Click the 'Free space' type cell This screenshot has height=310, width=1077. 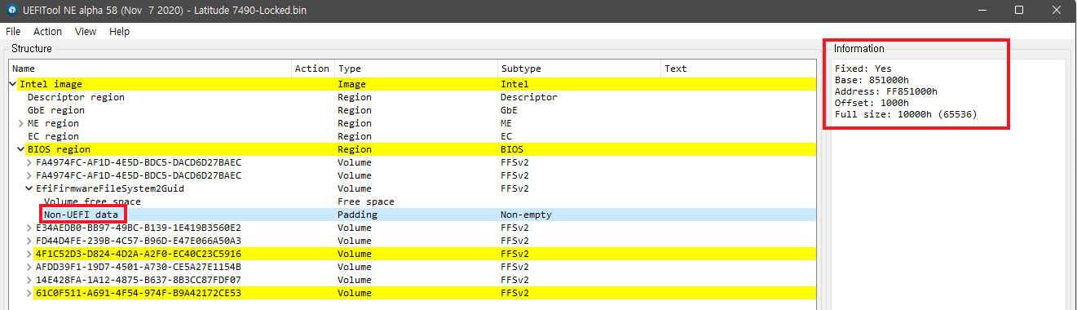pyautogui.click(x=365, y=201)
